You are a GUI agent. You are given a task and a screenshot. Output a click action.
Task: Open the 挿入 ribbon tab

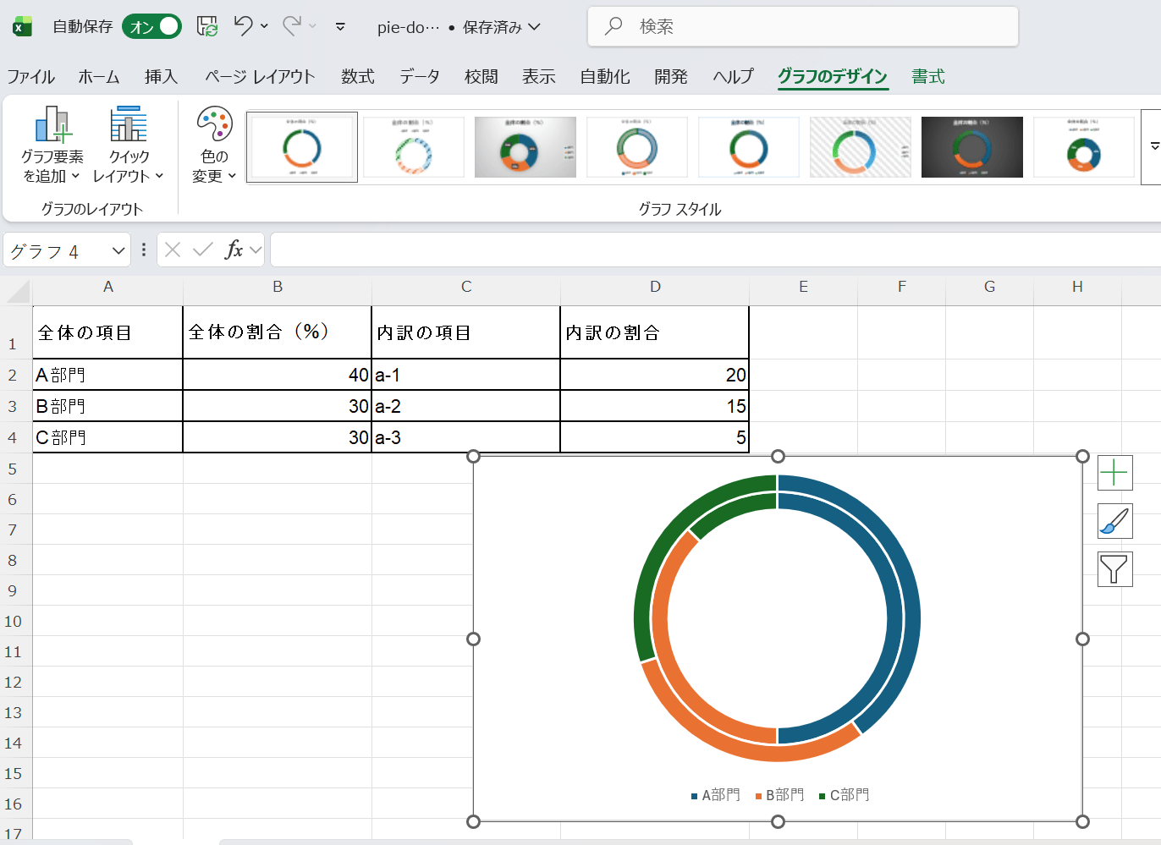pos(161,76)
